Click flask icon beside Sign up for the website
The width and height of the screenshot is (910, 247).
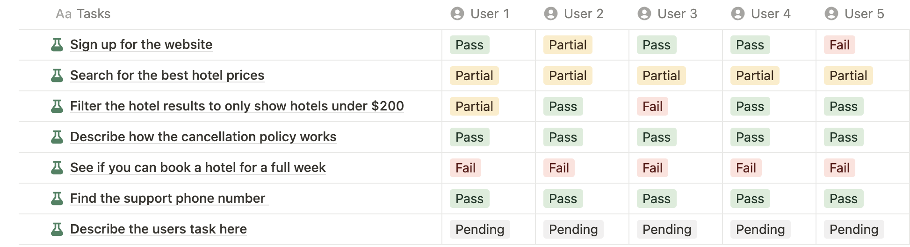[x=57, y=45]
